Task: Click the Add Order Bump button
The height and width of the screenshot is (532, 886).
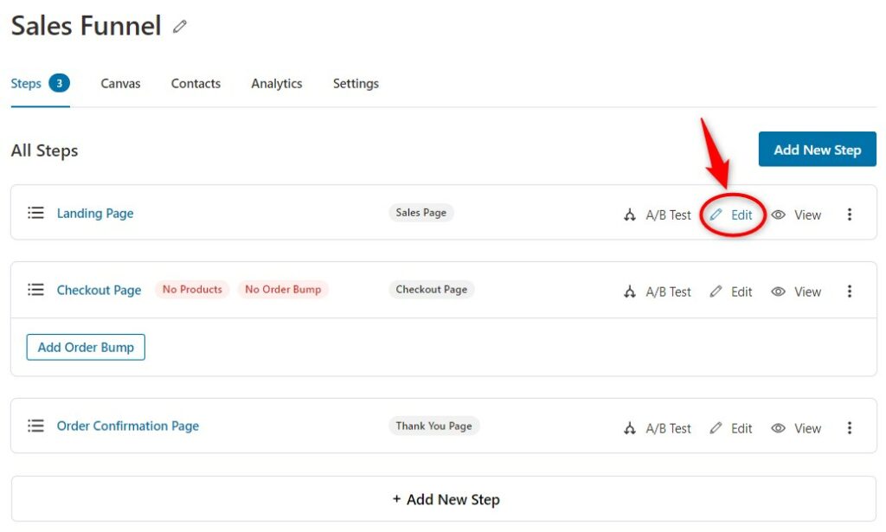Action: 86,347
